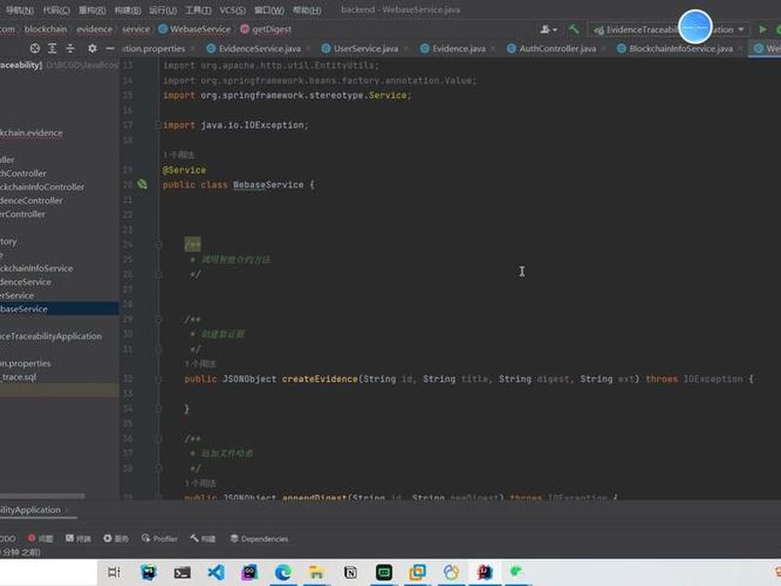Open Visual Studio Code from taskbar

216,572
